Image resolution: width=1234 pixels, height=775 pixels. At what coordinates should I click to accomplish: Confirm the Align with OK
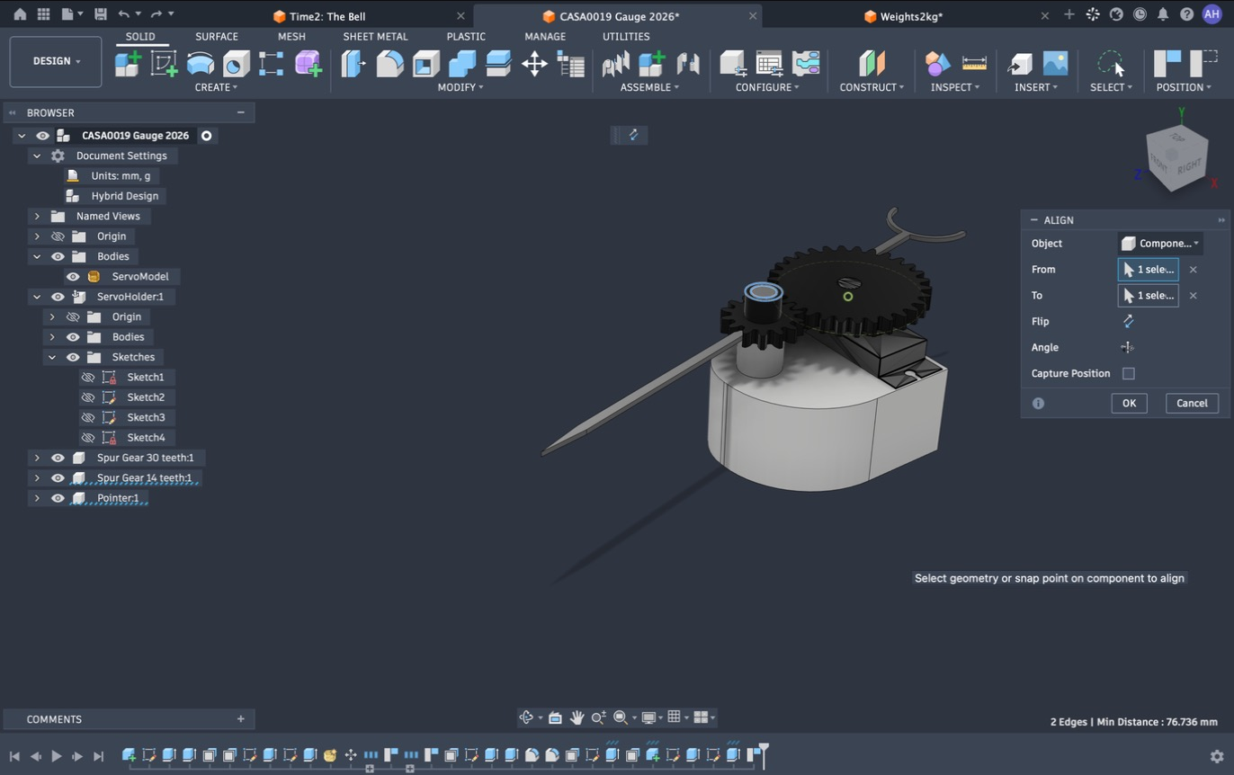1129,403
